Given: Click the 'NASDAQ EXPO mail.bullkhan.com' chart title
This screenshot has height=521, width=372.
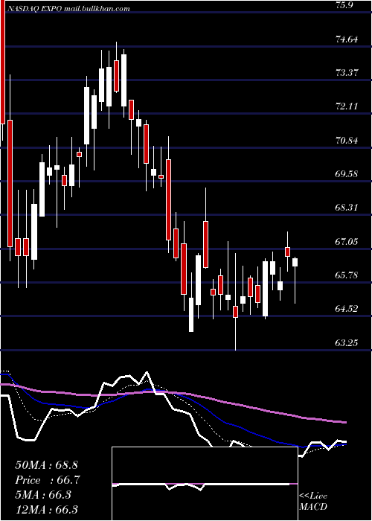Looking at the screenshot, I should click(x=68, y=9).
